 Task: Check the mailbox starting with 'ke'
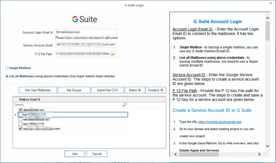point(20,115)
